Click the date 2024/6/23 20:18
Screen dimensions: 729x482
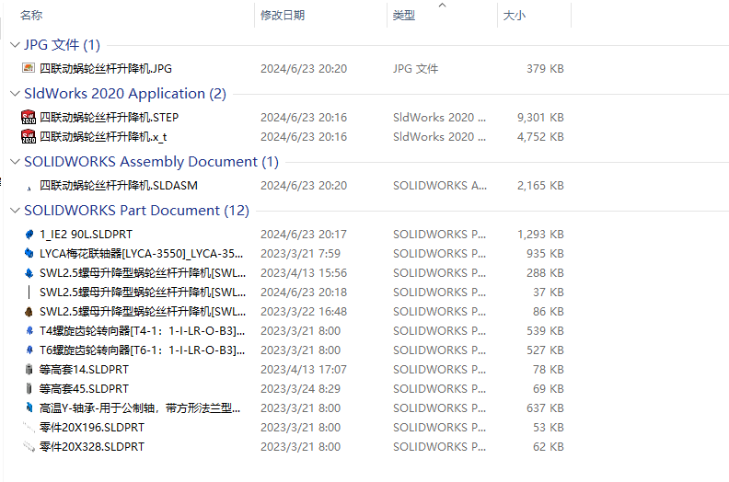tap(304, 293)
